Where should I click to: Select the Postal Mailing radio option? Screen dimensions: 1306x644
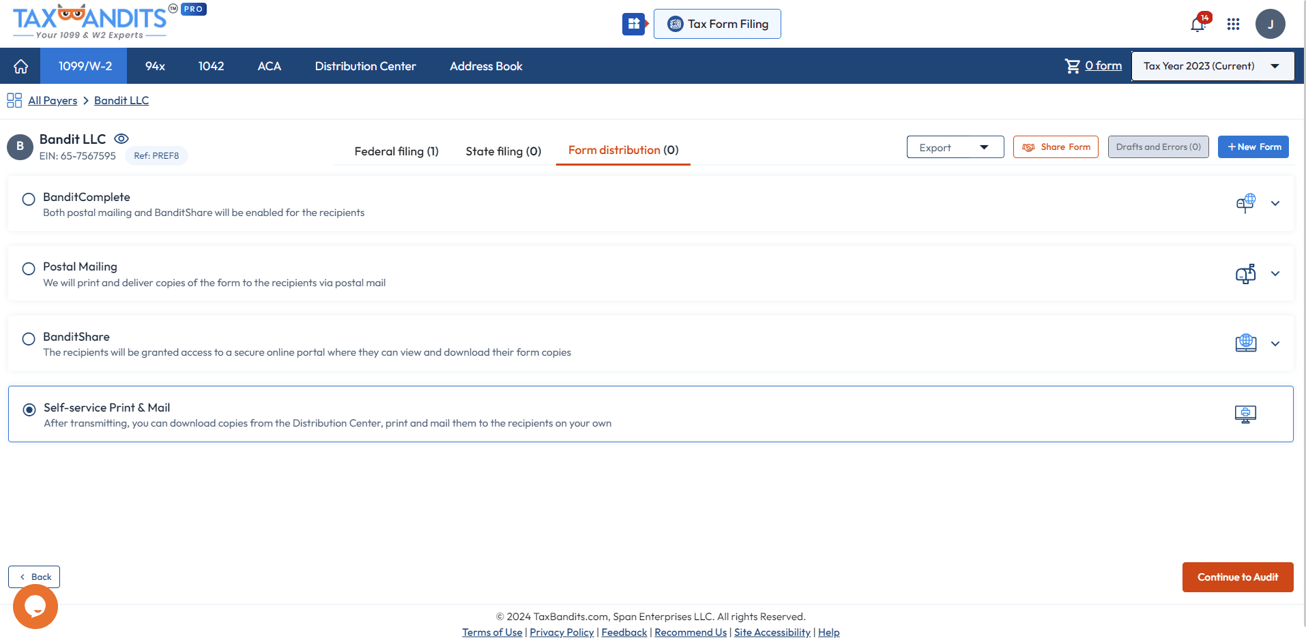[29, 269]
